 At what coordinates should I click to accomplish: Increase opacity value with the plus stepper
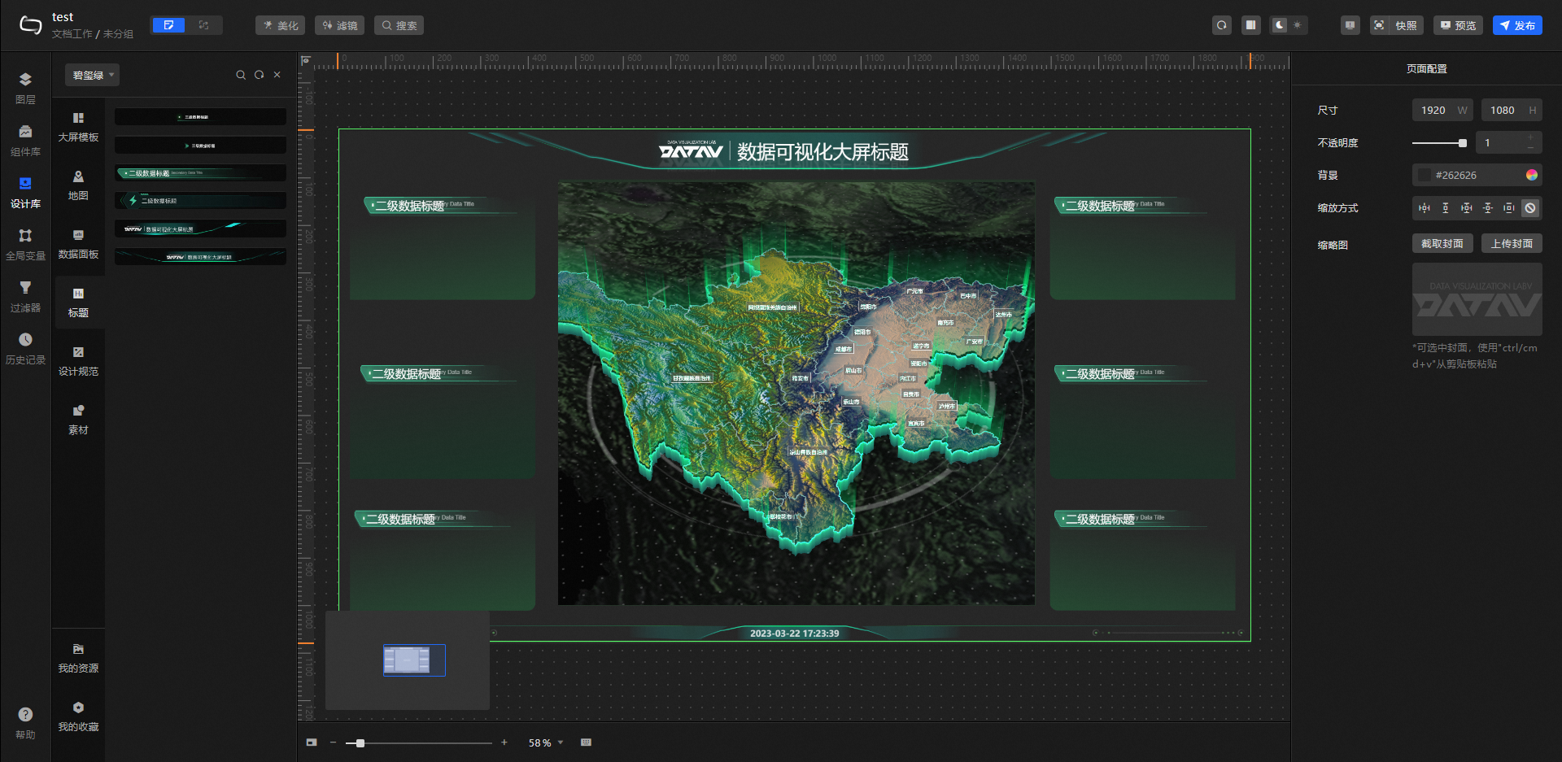pyautogui.click(x=1530, y=137)
